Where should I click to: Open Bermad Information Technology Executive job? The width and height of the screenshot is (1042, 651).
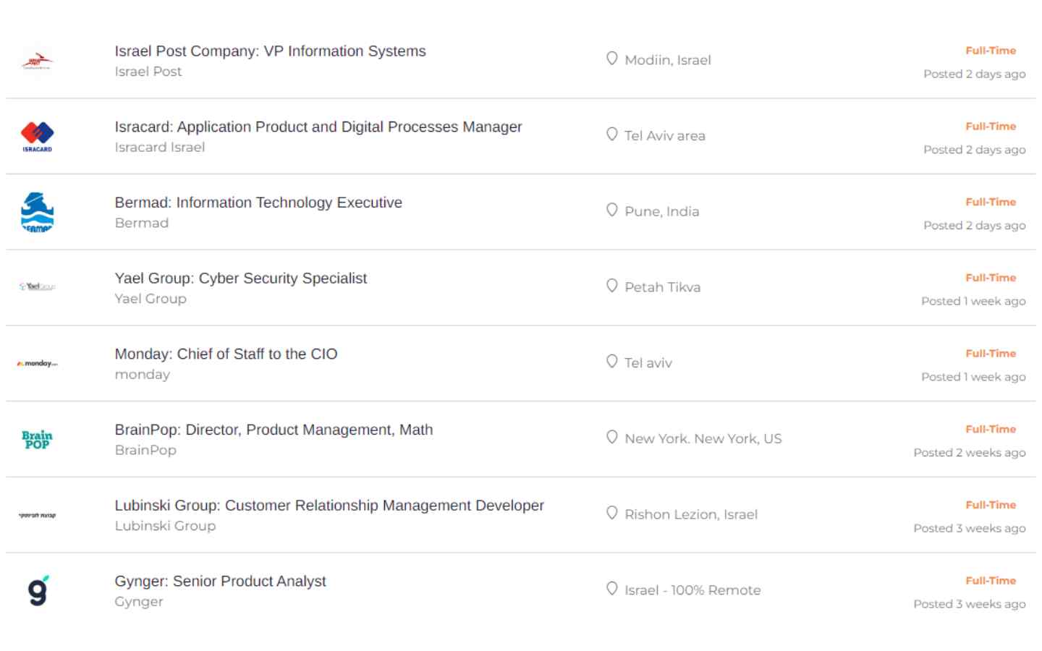[x=258, y=203]
